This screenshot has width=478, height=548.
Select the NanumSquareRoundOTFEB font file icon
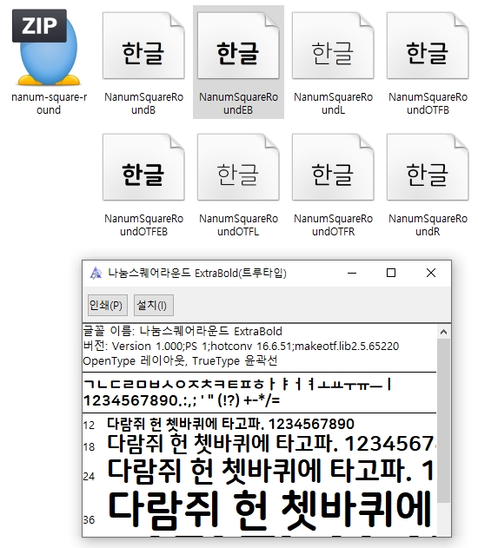click(x=143, y=168)
